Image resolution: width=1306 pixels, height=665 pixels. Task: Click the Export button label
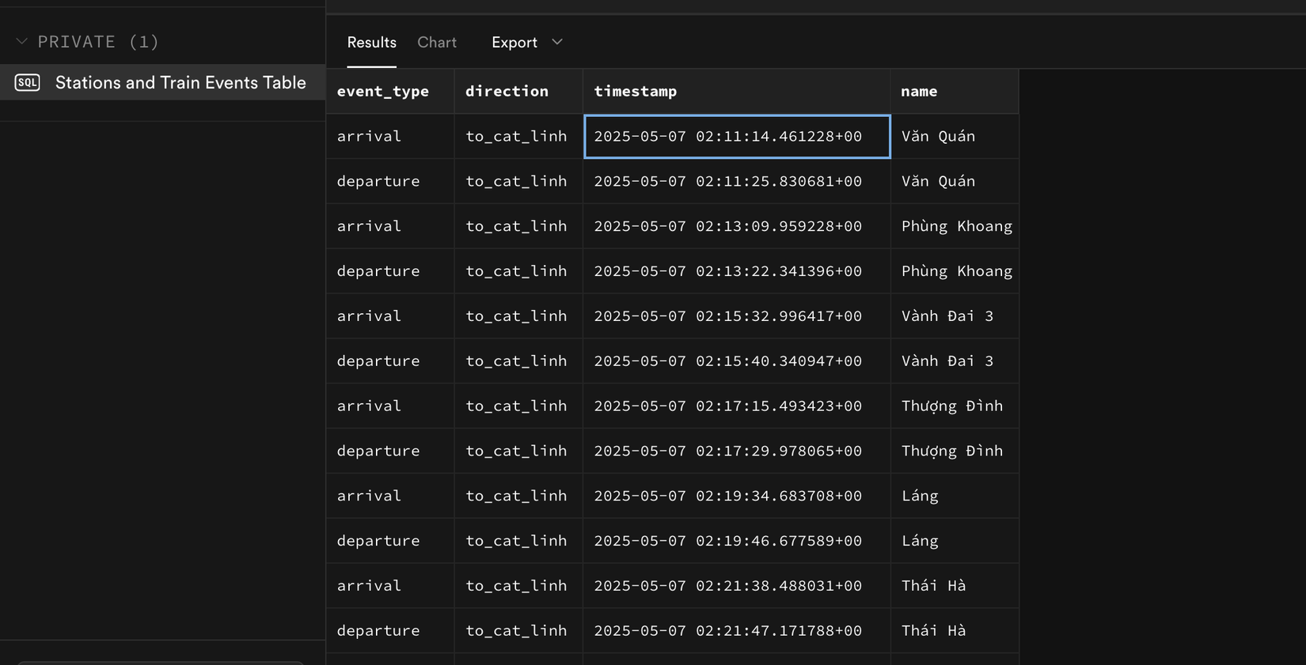(514, 43)
